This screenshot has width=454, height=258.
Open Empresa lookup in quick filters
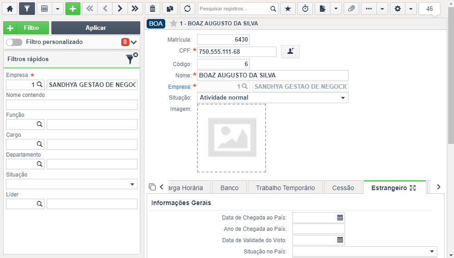coord(39,85)
